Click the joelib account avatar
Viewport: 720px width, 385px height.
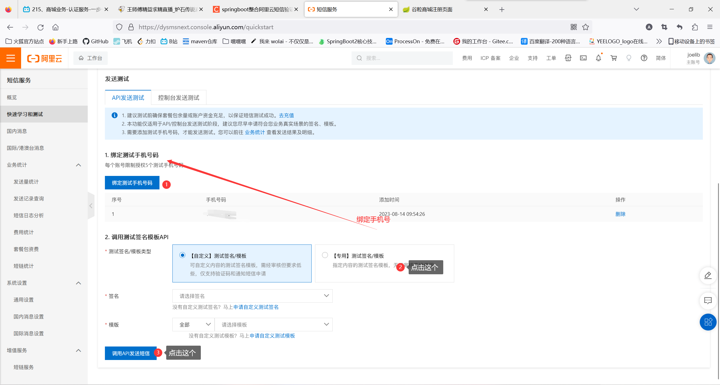click(709, 58)
